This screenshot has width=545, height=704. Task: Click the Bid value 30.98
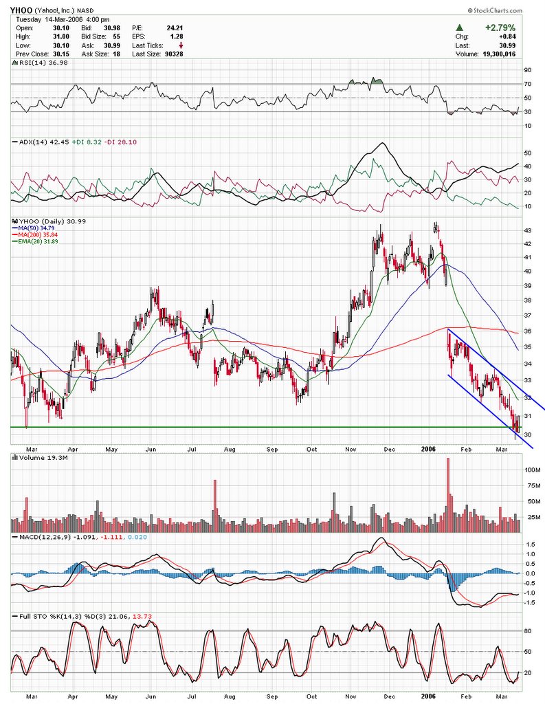pos(112,27)
